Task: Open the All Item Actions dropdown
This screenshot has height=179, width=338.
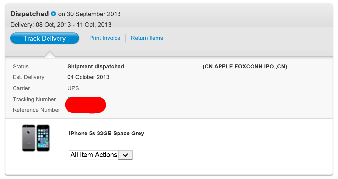Action: (x=101, y=155)
